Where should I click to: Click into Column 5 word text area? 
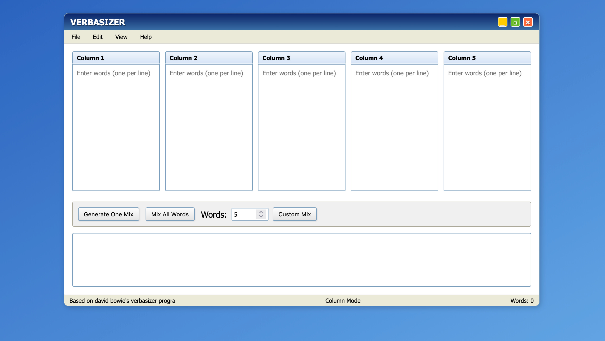click(x=487, y=127)
